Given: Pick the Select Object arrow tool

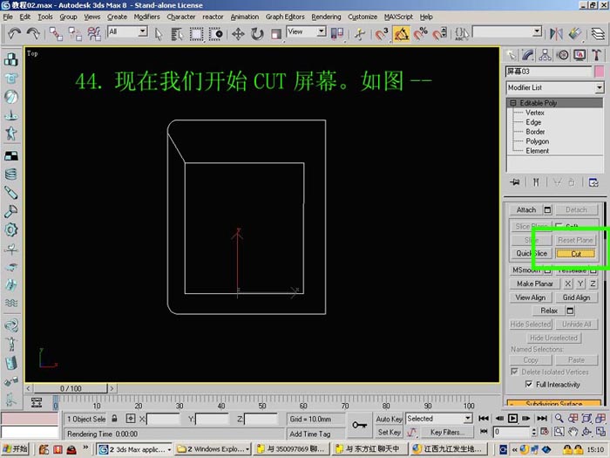Looking at the screenshot, I should (159, 34).
